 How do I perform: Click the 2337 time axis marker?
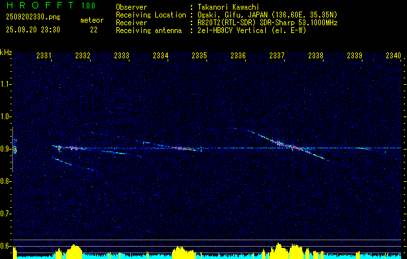277,55
